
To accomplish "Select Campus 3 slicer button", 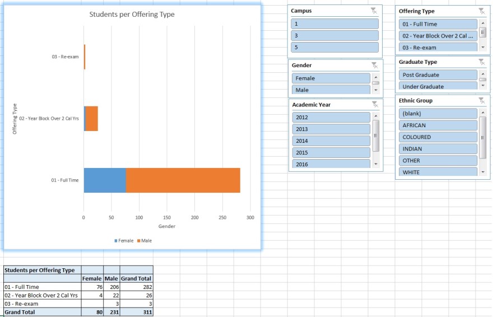I will [x=334, y=36].
